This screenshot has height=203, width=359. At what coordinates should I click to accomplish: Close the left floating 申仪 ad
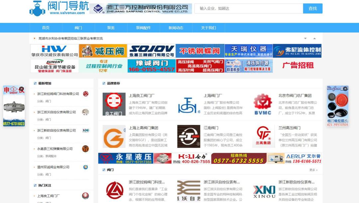[21, 89]
